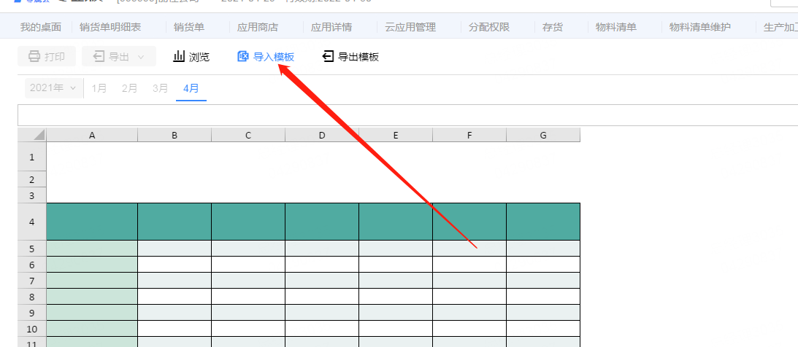Expand the 导出 dropdown arrow
This screenshot has height=347, width=798.
[x=142, y=57]
